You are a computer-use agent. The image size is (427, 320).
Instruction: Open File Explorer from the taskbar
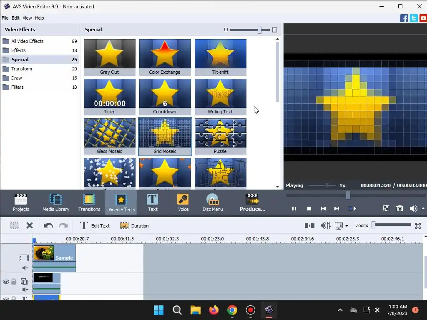coord(195,310)
